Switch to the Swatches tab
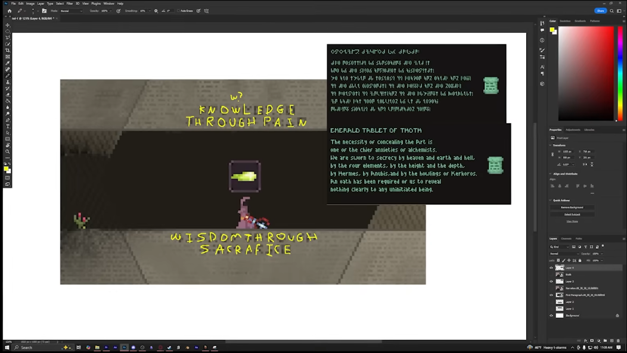Screen dimensions: 627x353 tap(565, 21)
